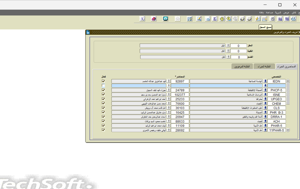The height and width of the screenshot is (189, 300).
Task: Click the envelope mail icon
Action: click(178, 19)
